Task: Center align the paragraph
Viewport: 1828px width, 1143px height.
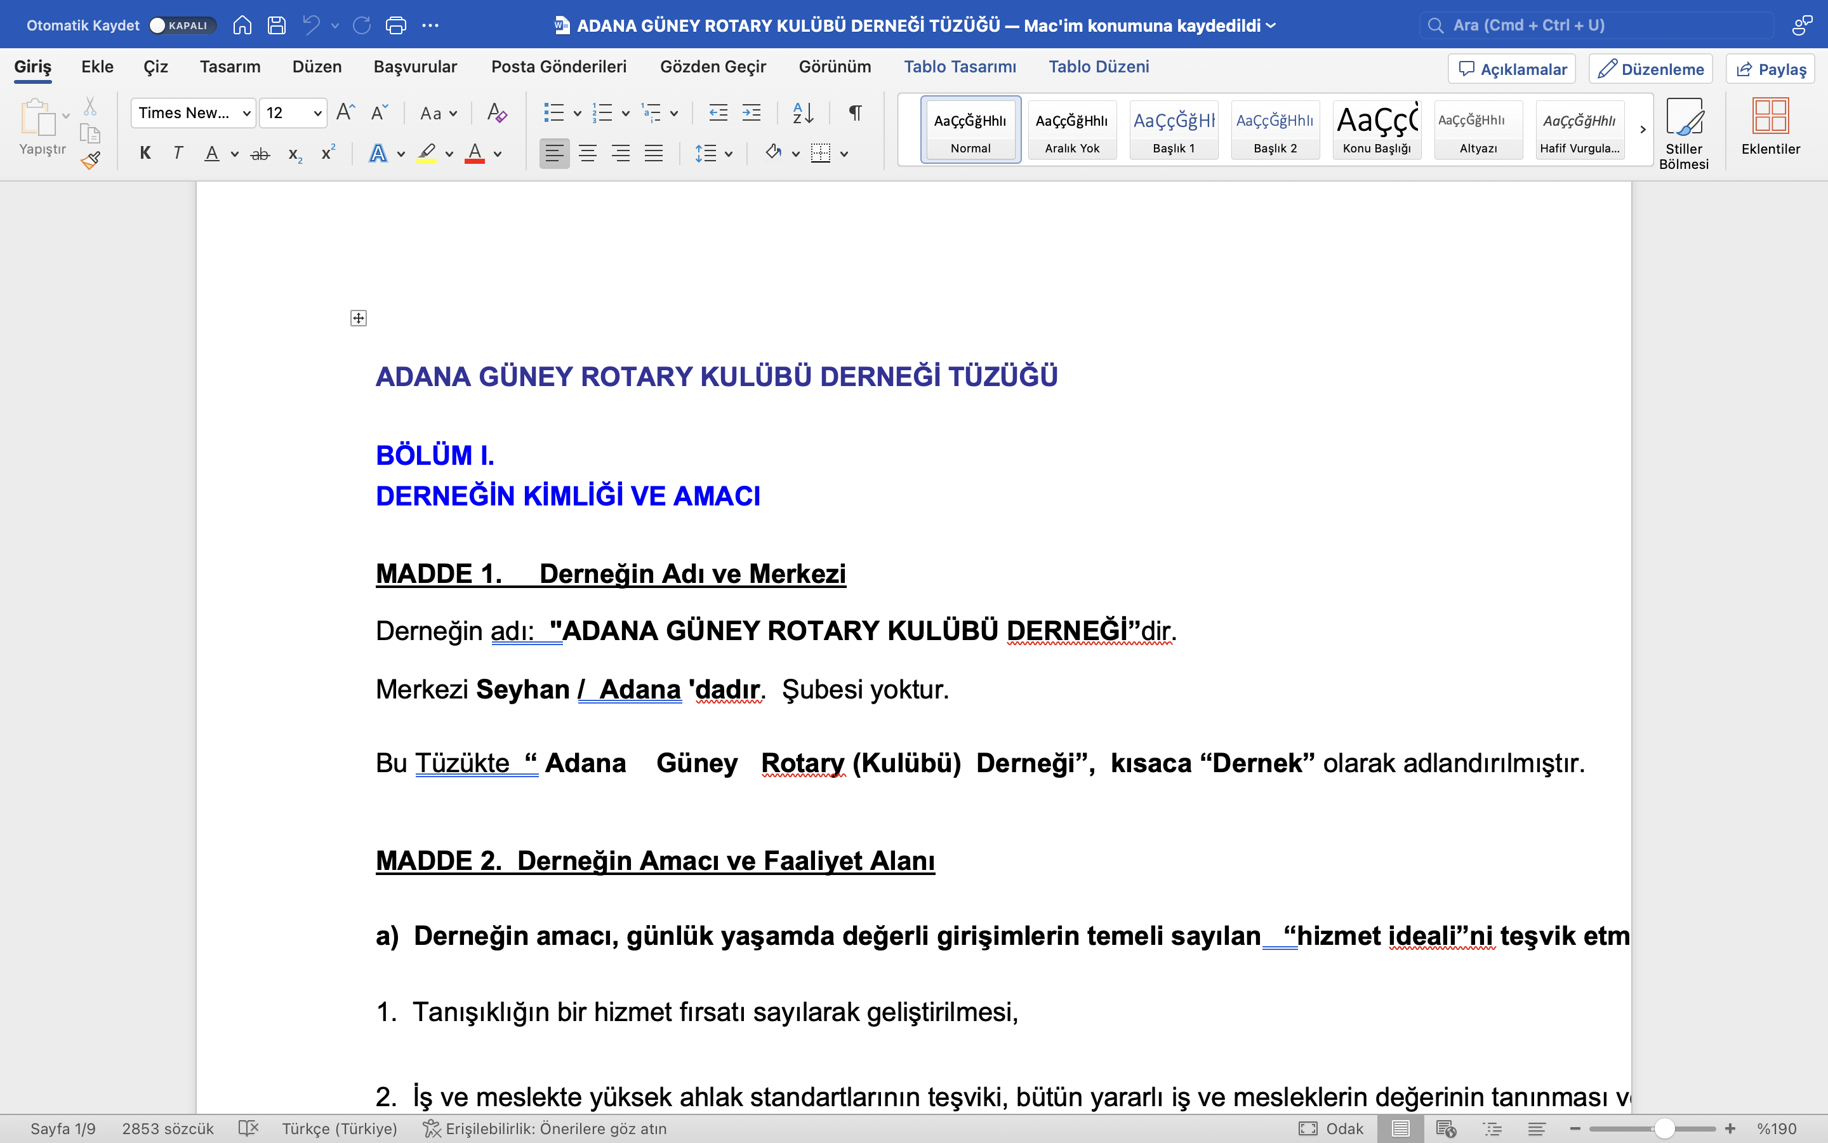Action: (588, 154)
